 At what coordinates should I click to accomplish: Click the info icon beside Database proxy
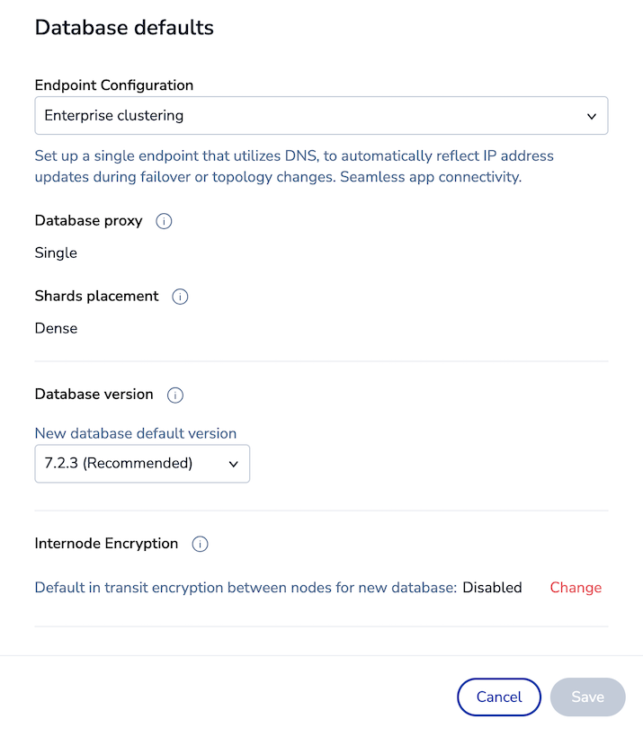pyautogui.click(x=164, y=221)
